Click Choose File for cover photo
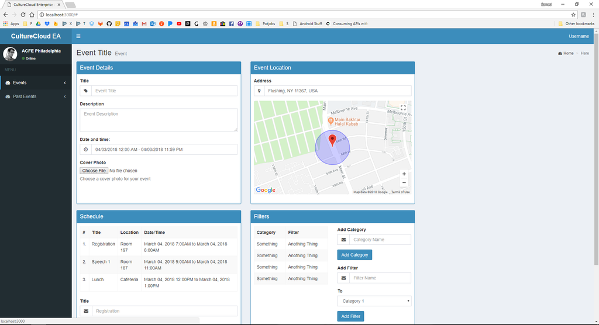 tap(94, 171)
